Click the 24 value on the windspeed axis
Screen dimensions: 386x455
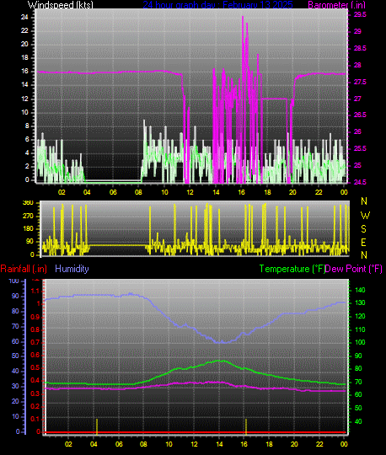(x=24, y=17)
